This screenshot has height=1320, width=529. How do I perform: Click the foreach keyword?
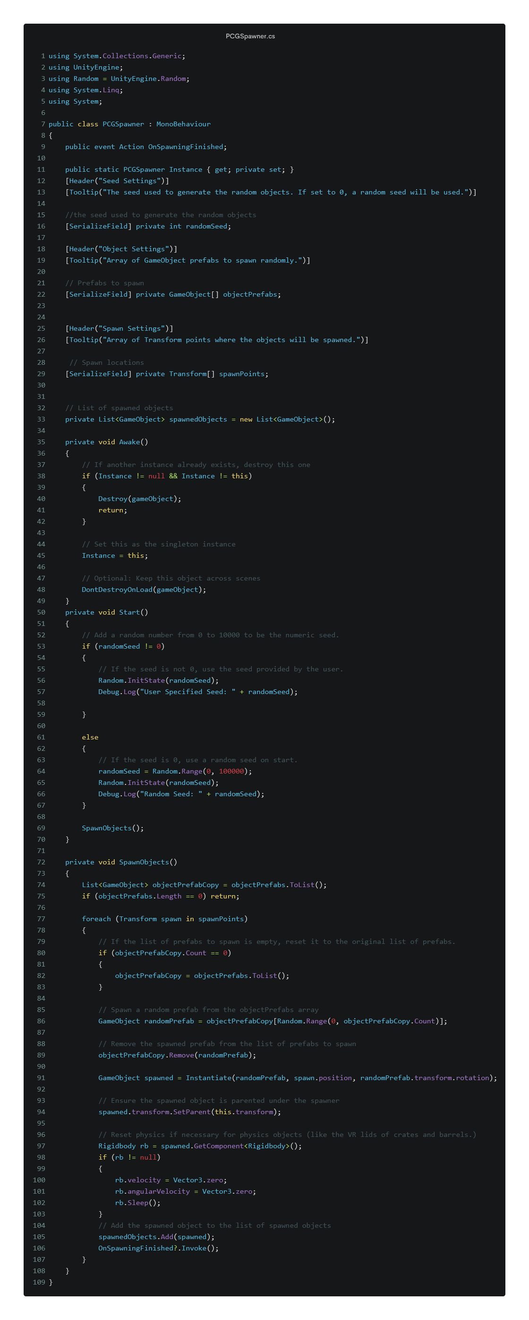(x=96, y=919)
